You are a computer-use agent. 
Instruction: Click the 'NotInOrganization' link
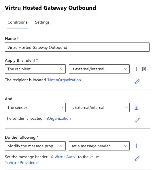pyautogui.click(x=64, y=80)
